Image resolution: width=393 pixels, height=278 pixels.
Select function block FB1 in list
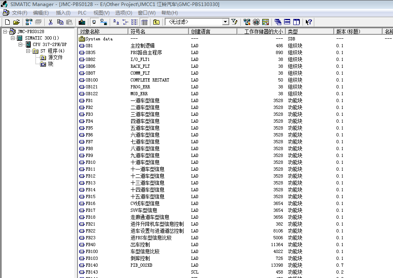click(x=86, y=100)
